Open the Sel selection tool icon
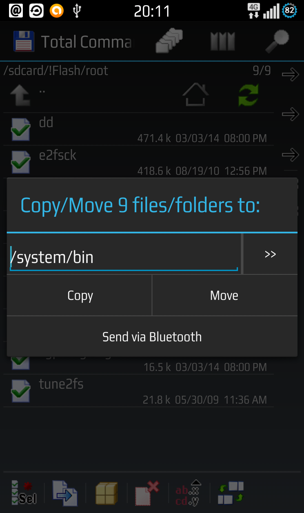This screenshot has height=513, width=304. [24, 493]
